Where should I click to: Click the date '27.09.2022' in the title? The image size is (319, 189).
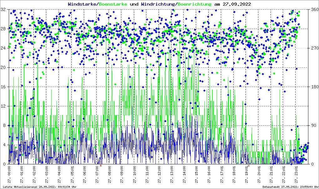pyautogui.click(x=236, y=4)
